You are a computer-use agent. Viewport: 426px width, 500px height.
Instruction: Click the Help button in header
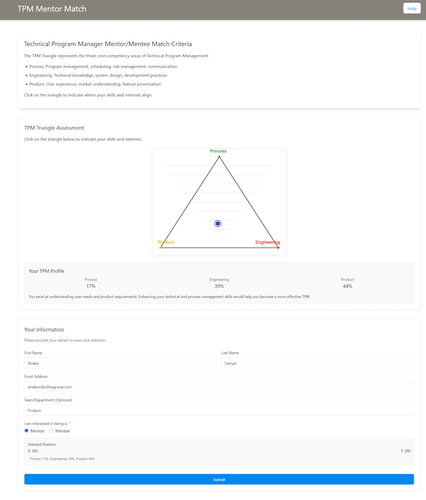point(411,9)
